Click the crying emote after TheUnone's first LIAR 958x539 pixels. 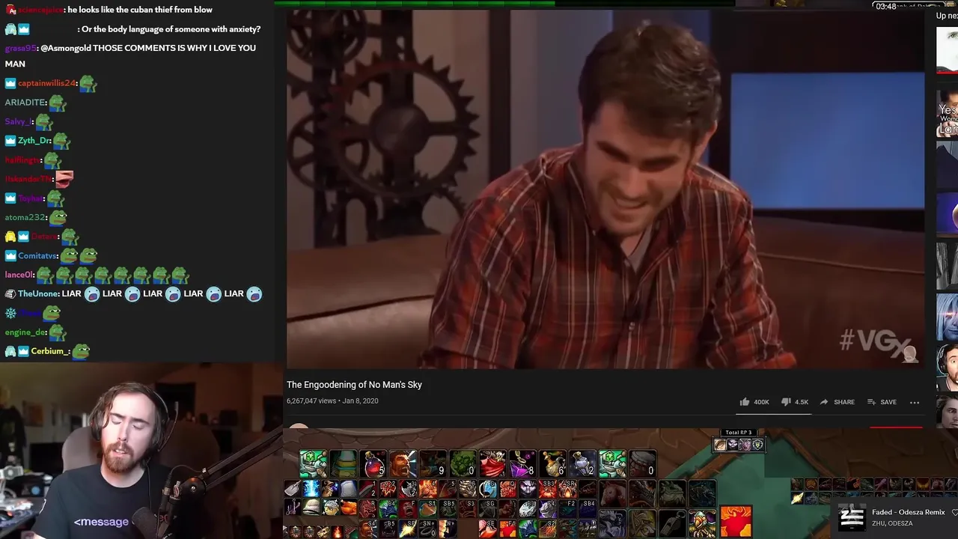[x=92, y=294]
